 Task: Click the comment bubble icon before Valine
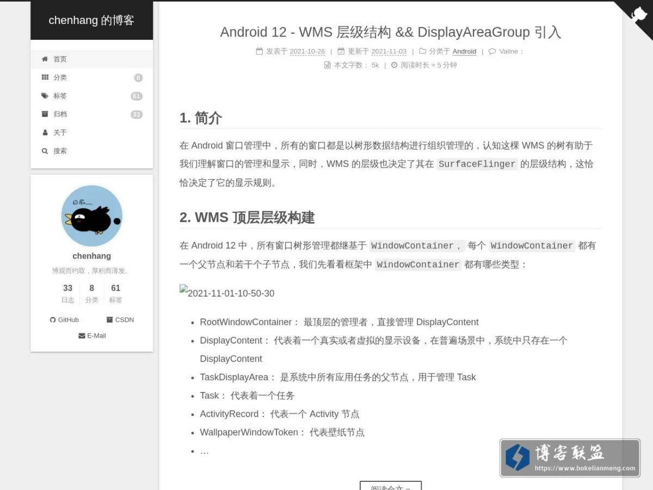coord(492,51)
